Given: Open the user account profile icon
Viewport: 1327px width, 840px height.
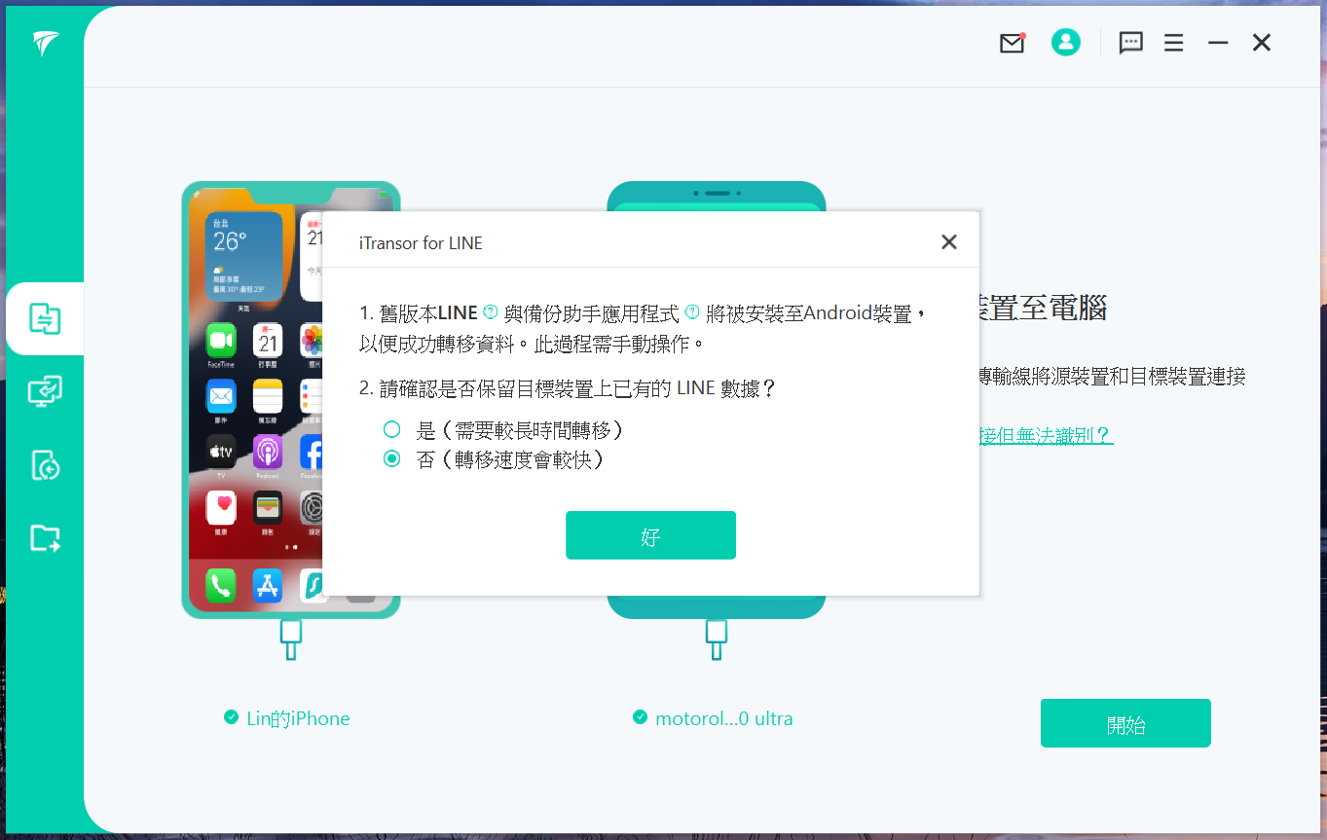Looking at the screenshot, I should tap(1065, 42).
